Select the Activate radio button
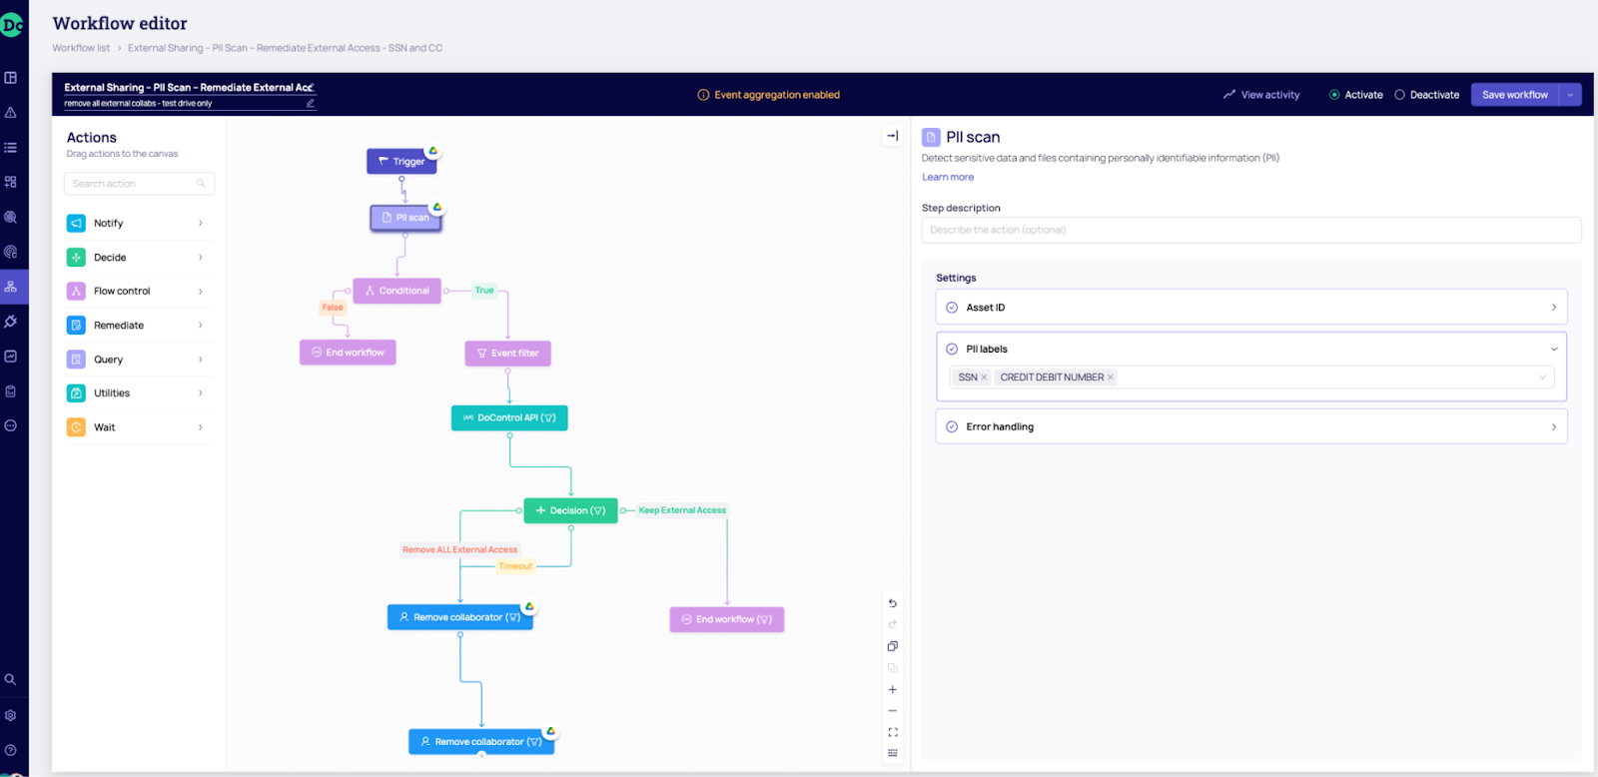This screenshot has height=777, width=1598. tap(1334, 95)
